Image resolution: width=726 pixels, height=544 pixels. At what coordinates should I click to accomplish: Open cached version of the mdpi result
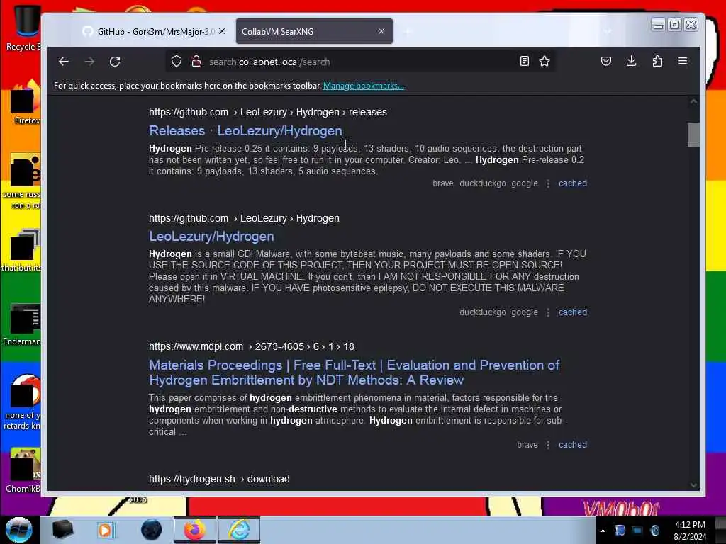coord(573,445)
